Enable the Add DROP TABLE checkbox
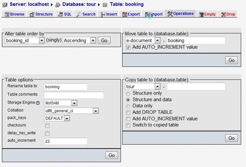Viewport: 246px width, 167px height. pos(128,113)
